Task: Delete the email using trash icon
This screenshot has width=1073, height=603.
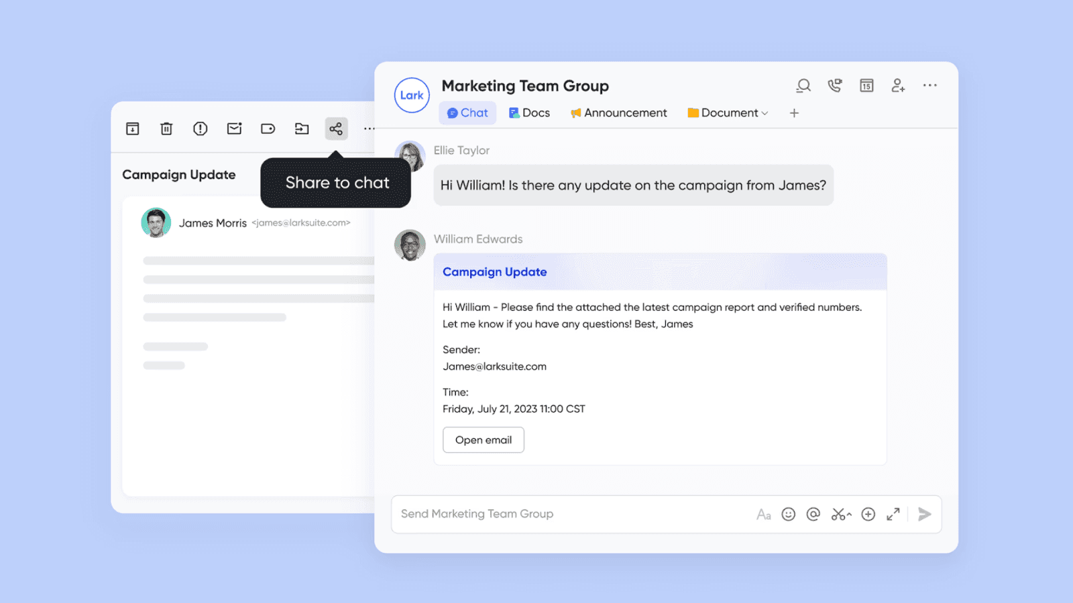Action: pos(166,129)
